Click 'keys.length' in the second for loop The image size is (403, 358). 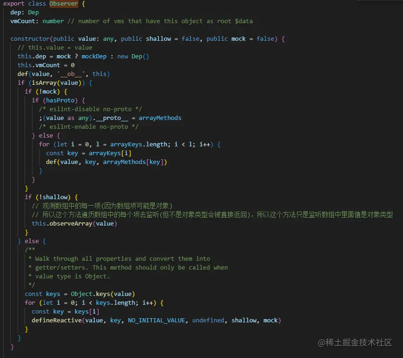[x=115, y=303]
